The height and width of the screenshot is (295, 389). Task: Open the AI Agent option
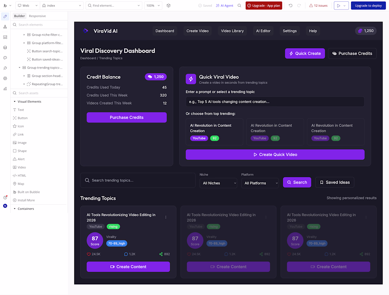coord(225,5)
